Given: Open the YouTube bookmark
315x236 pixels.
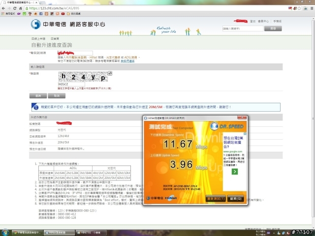Looking at the screenshot, I should [x=63, y=14].
